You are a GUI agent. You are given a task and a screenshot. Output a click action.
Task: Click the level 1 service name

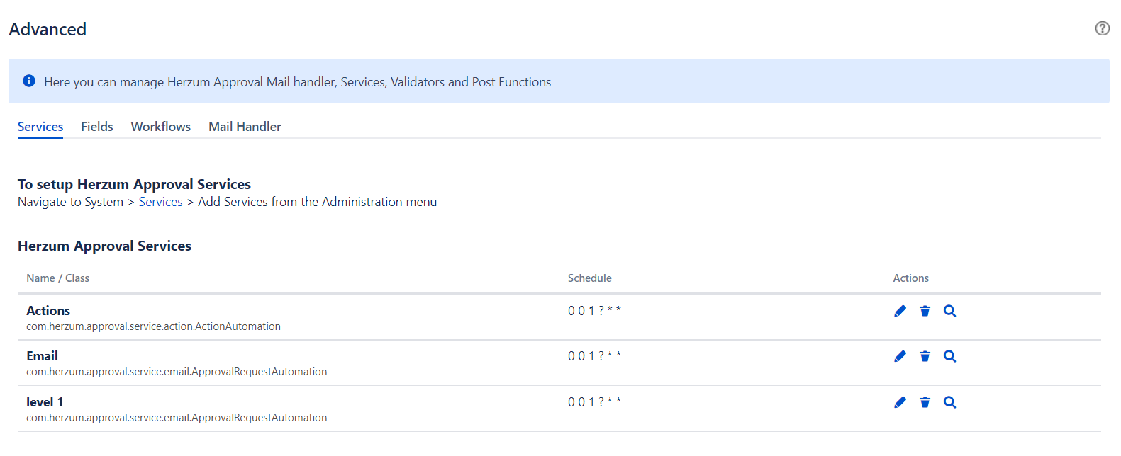pos(45,402)
